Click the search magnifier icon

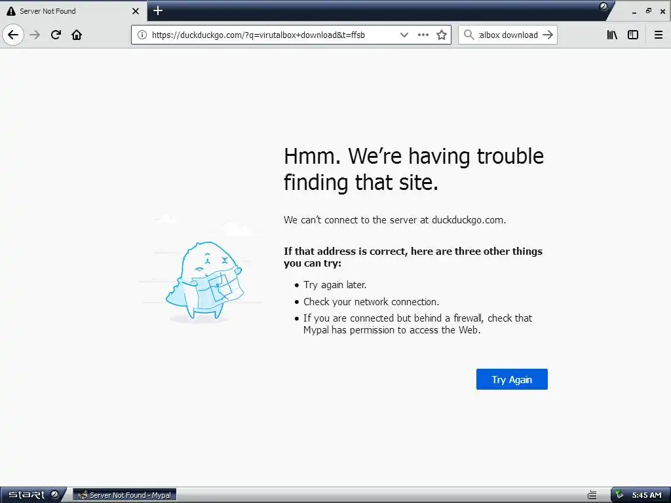tap(469, 35)
